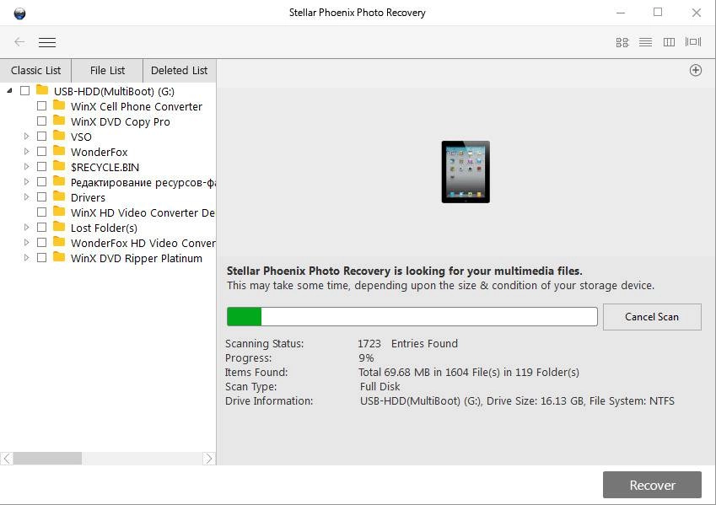
Task: Check the WinX DVD Ripper Platinum checkbox
Action: [x=41, y=257]
